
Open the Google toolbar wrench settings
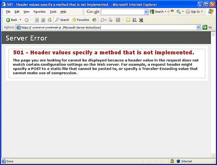click(178, 12)
